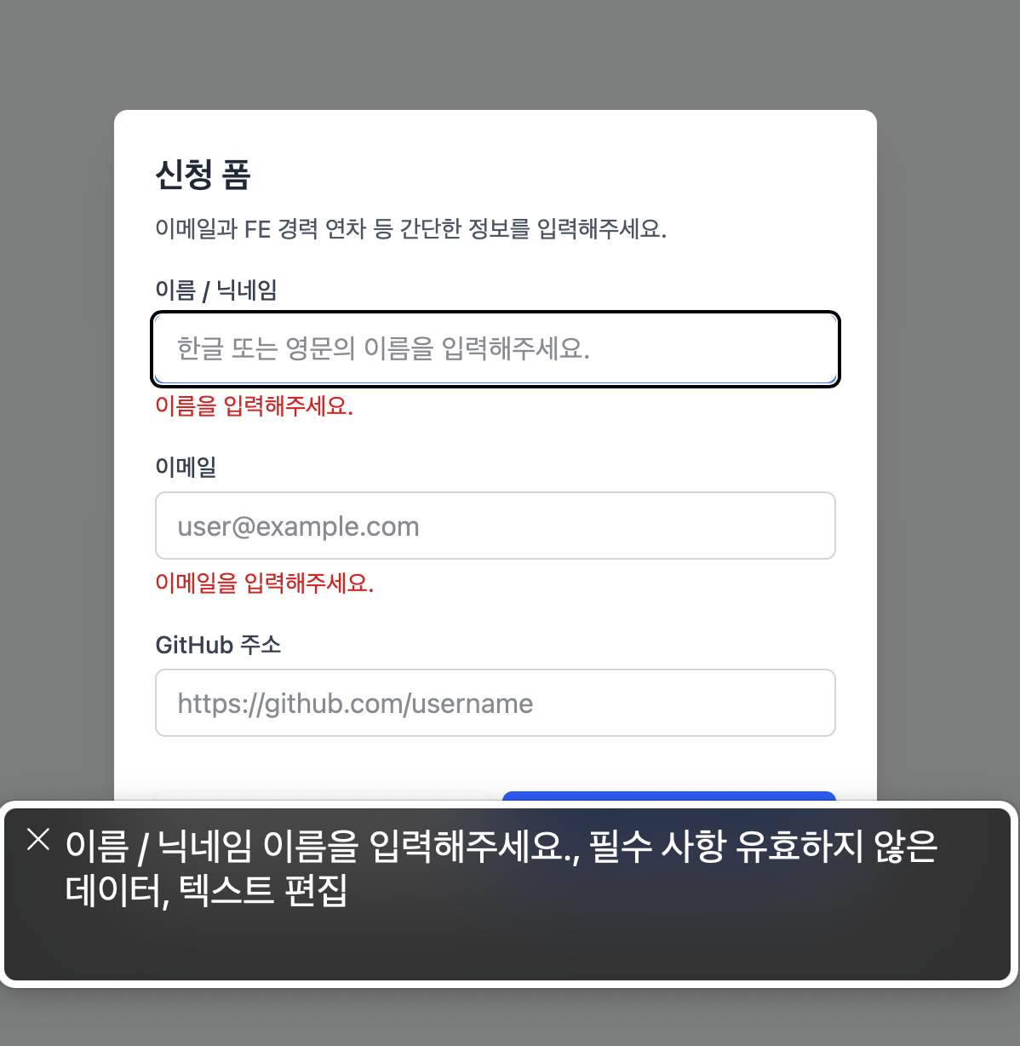Click the 이름 / 닉네임 field label
This screenshot has width=1020, height=1046.
tap(216, 290)
